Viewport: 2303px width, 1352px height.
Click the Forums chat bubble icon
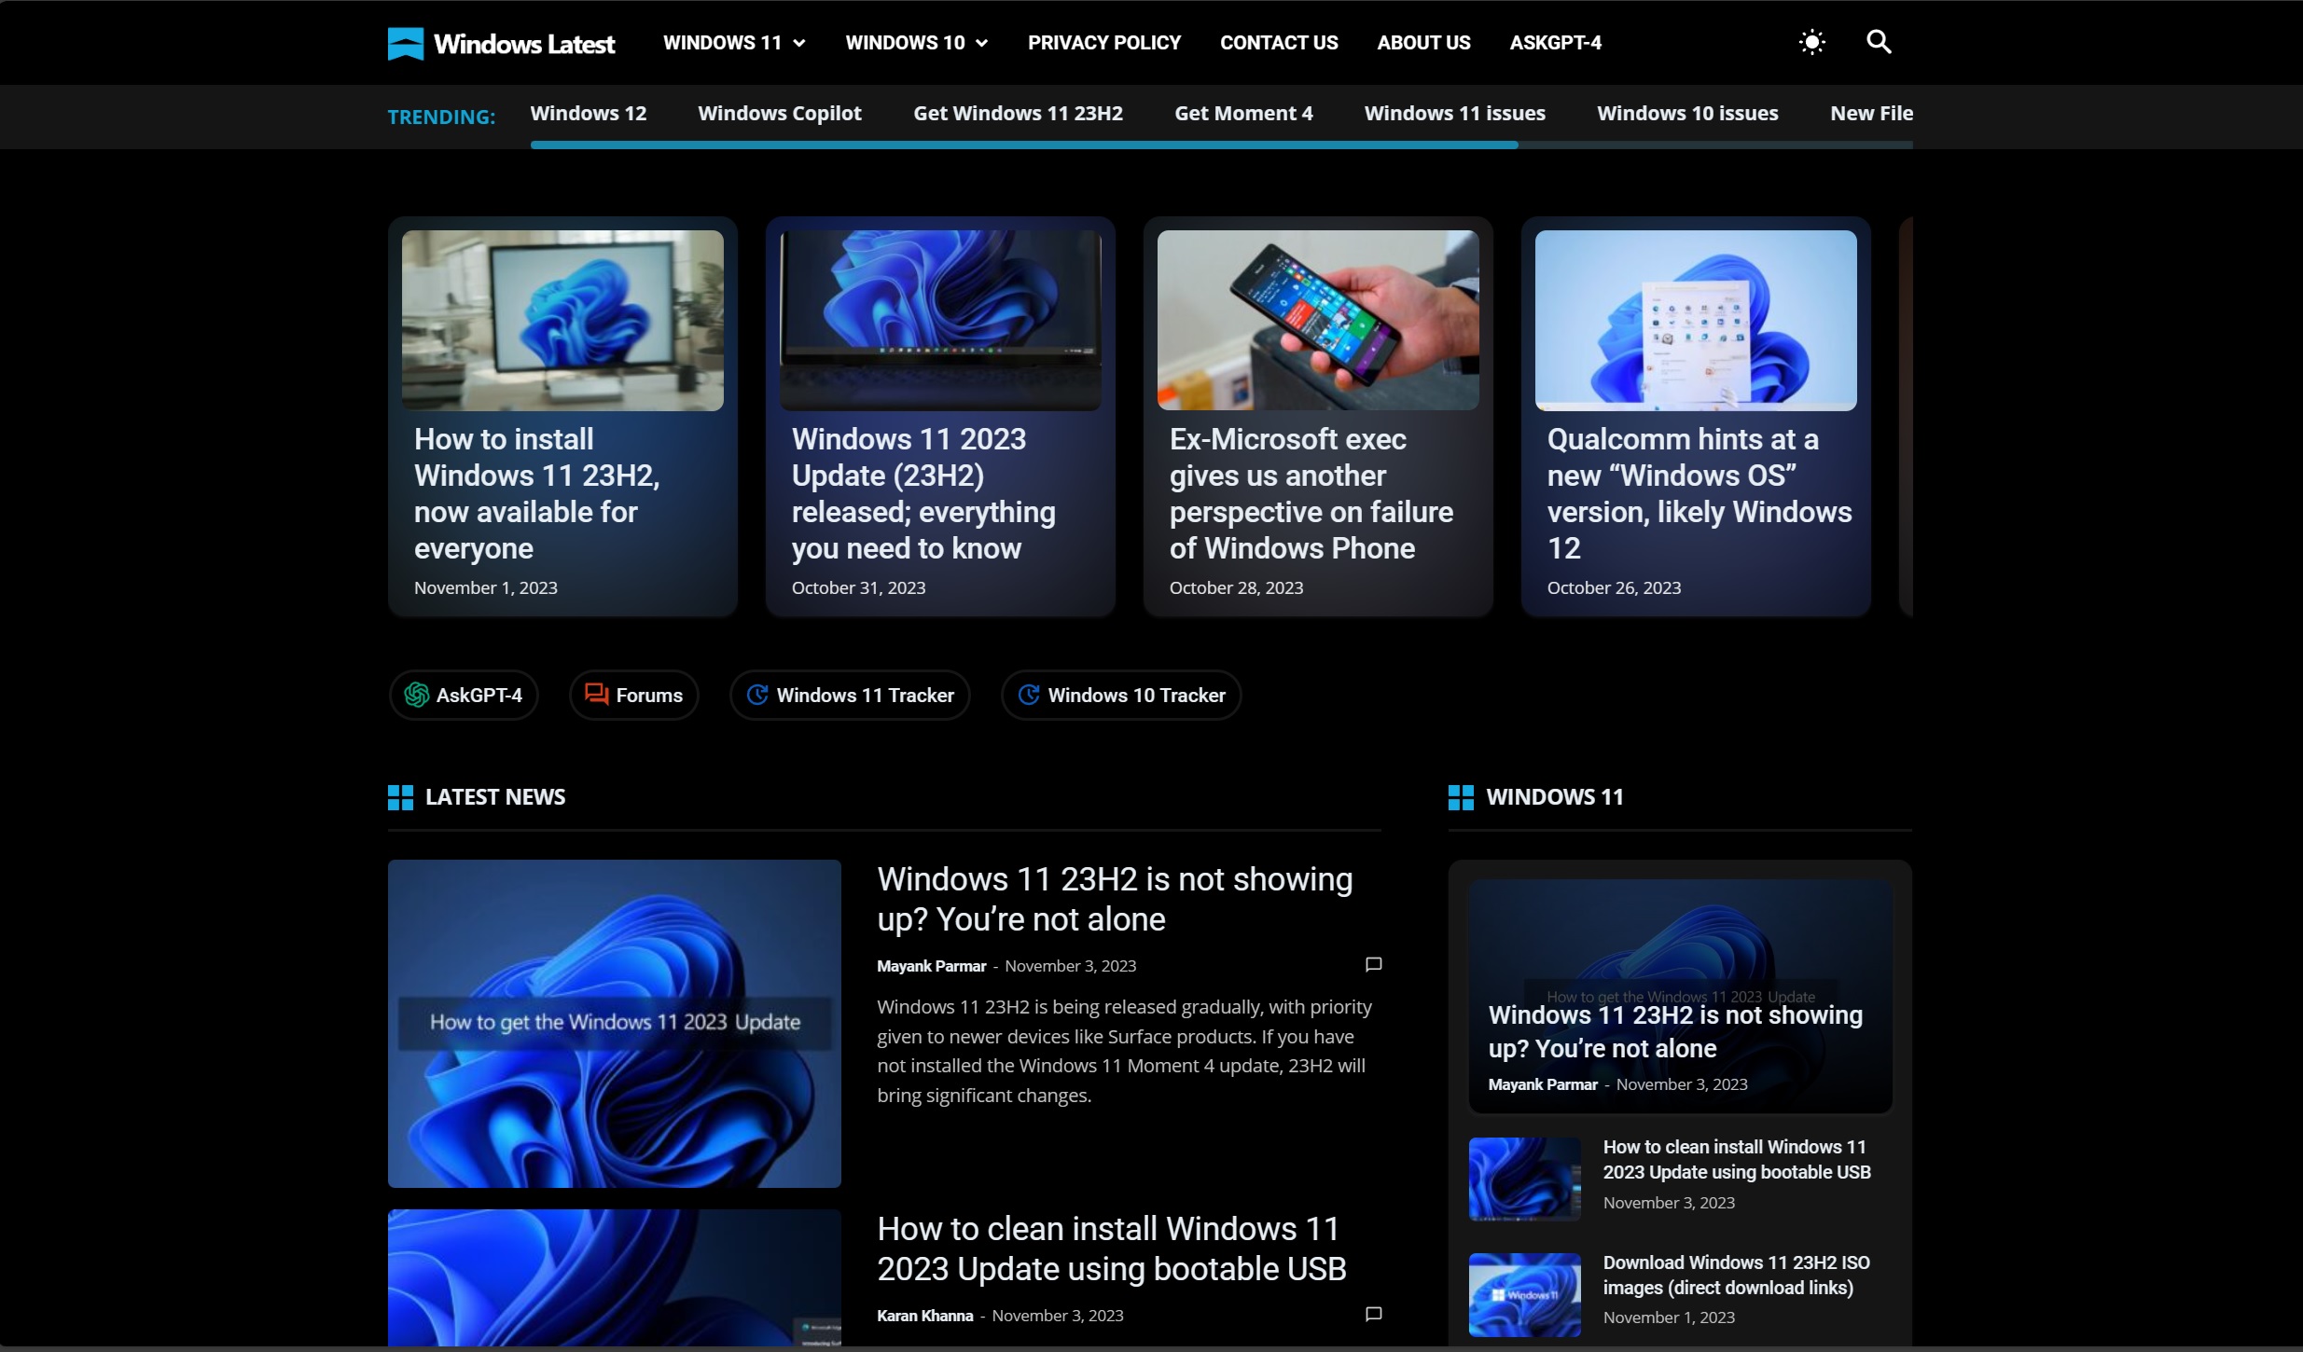[596, 694]
